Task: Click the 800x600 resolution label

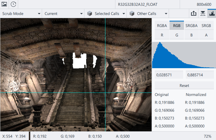Action: [204, 4]
